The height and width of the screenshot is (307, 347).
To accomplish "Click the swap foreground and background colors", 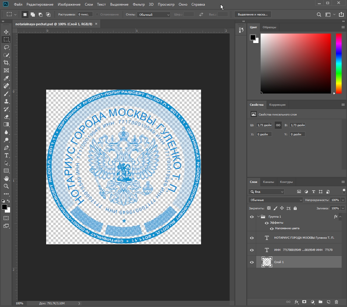I will point(8,201).
